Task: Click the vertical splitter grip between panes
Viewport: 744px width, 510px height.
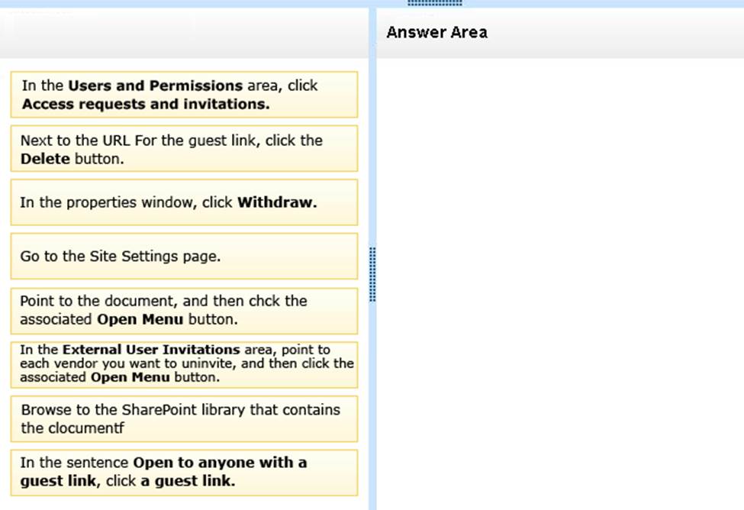Action: pyautogui.click(x=372, y=274)
